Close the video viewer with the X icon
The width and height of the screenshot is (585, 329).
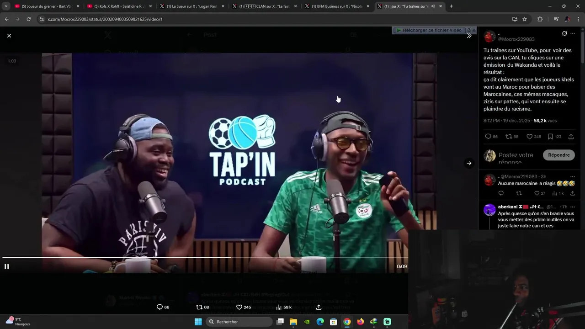(x=9, y=36)
